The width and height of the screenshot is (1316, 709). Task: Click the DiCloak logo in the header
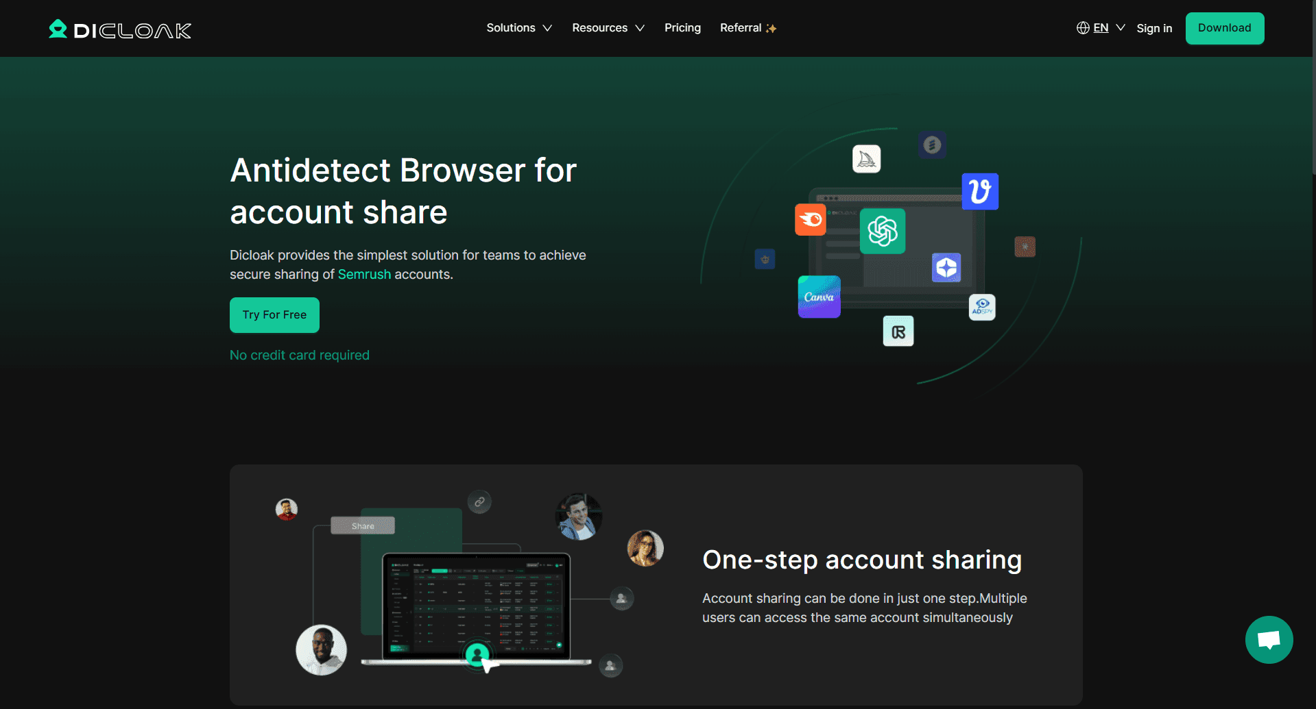coord(119,28)
